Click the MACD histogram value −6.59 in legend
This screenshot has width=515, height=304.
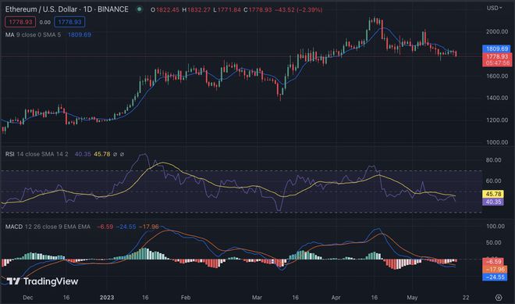coord(105,227)
